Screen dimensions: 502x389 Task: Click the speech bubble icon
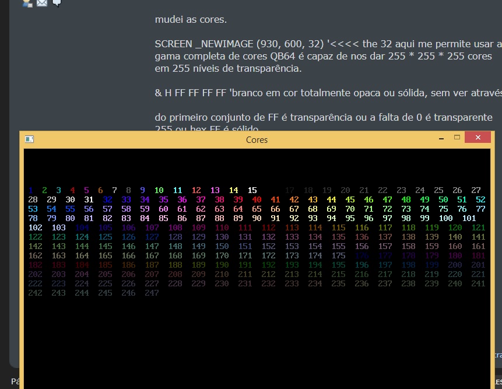(x=57, y=2)
